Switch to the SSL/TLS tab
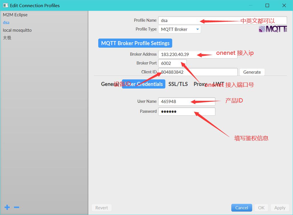Viewport: 293px width, 215px height. pyautogui.click(x=178, y=84)
